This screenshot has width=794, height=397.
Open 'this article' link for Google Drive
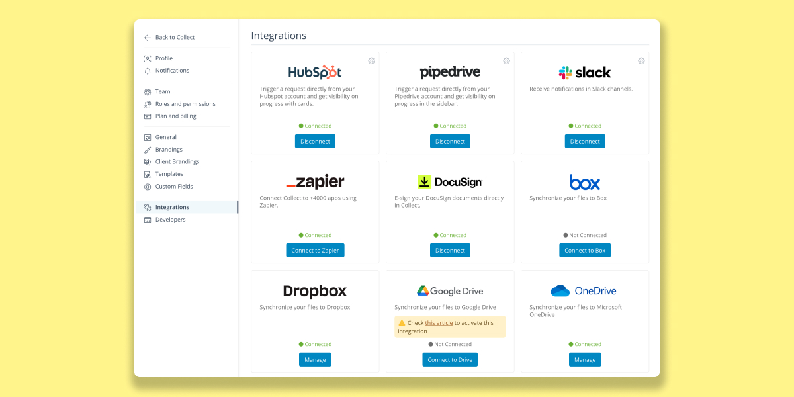click(x=439, y=323)
